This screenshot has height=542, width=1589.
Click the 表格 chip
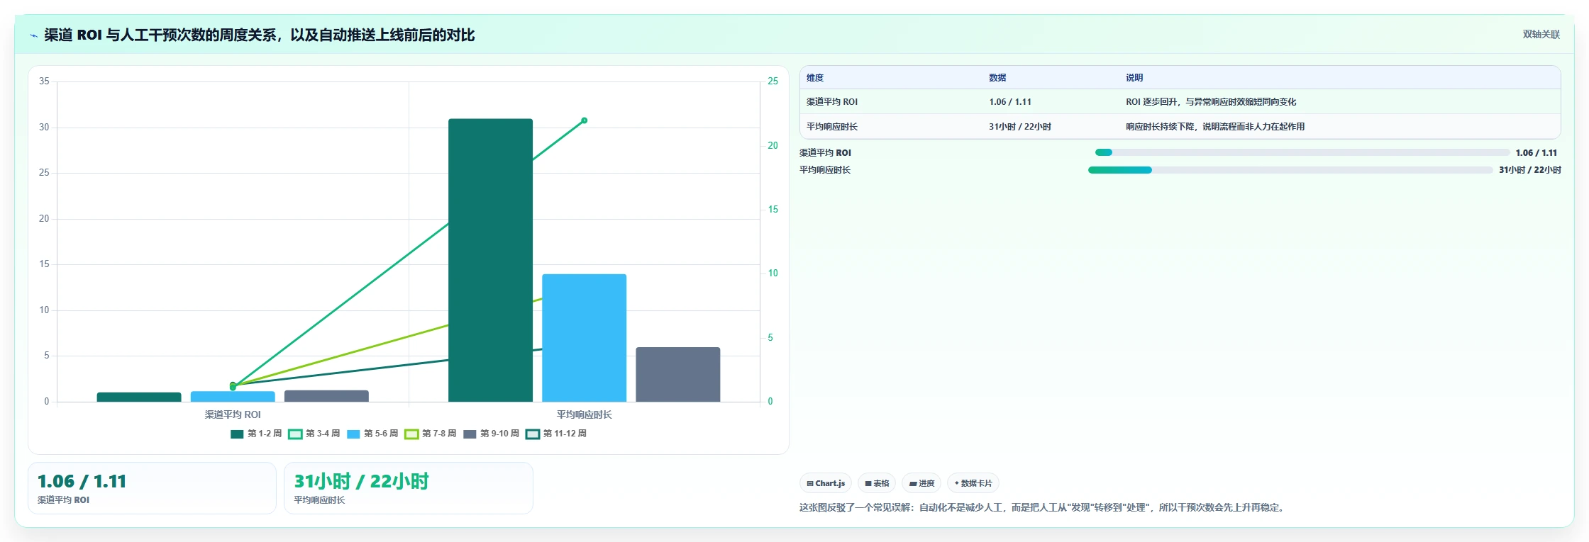tap(877, 483)
